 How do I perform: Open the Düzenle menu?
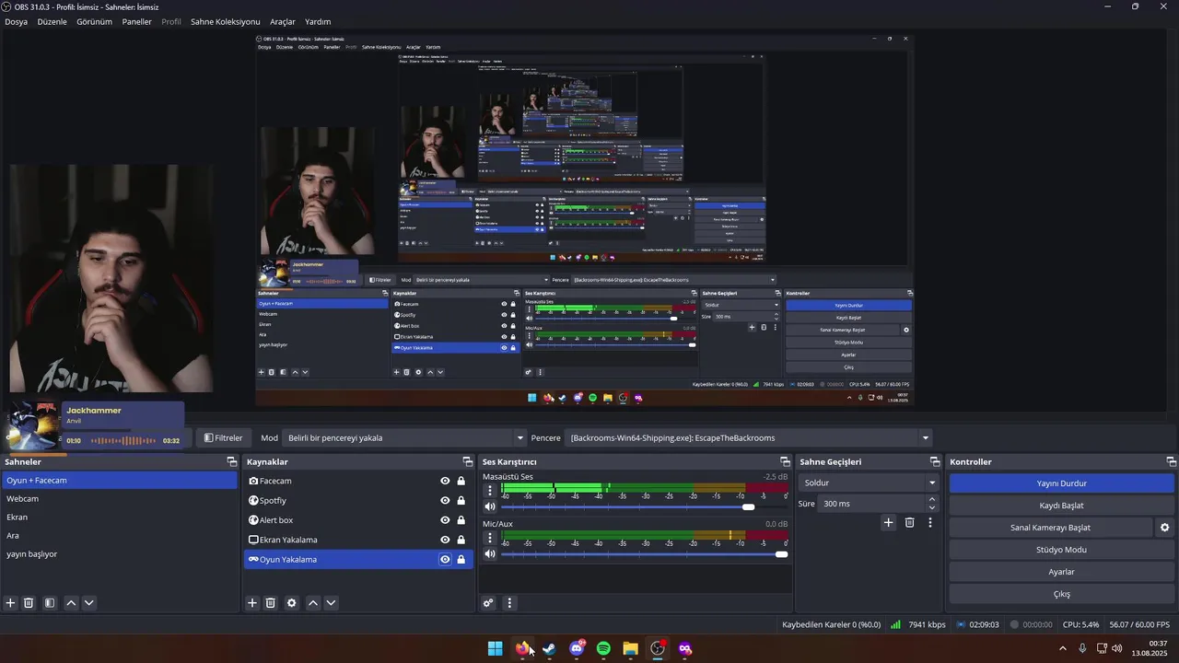click(x=52, y=21)
